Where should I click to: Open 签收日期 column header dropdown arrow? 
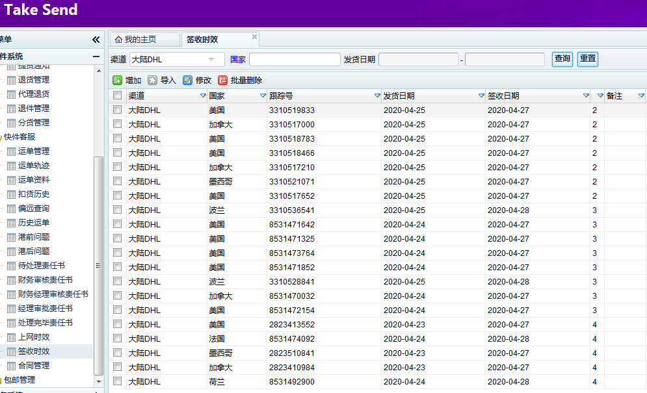point(586,96)
